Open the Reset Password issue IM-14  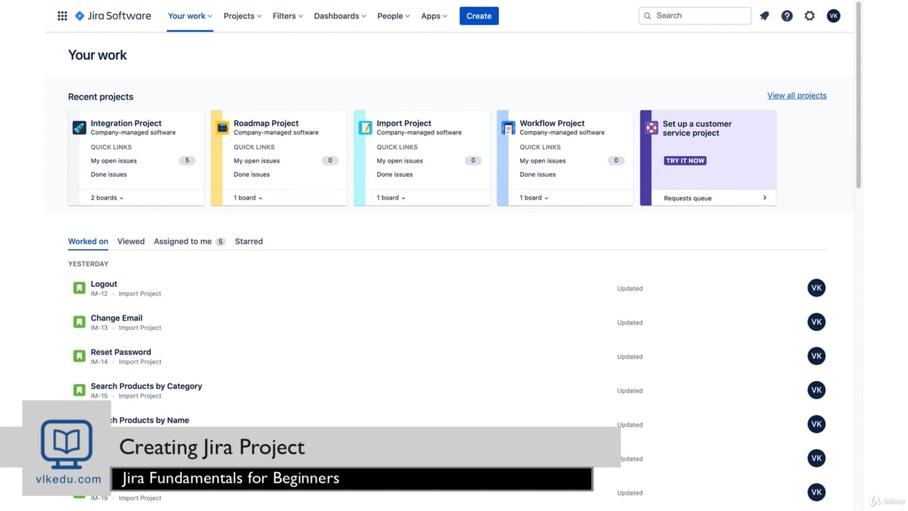click(x=121, y=352)
